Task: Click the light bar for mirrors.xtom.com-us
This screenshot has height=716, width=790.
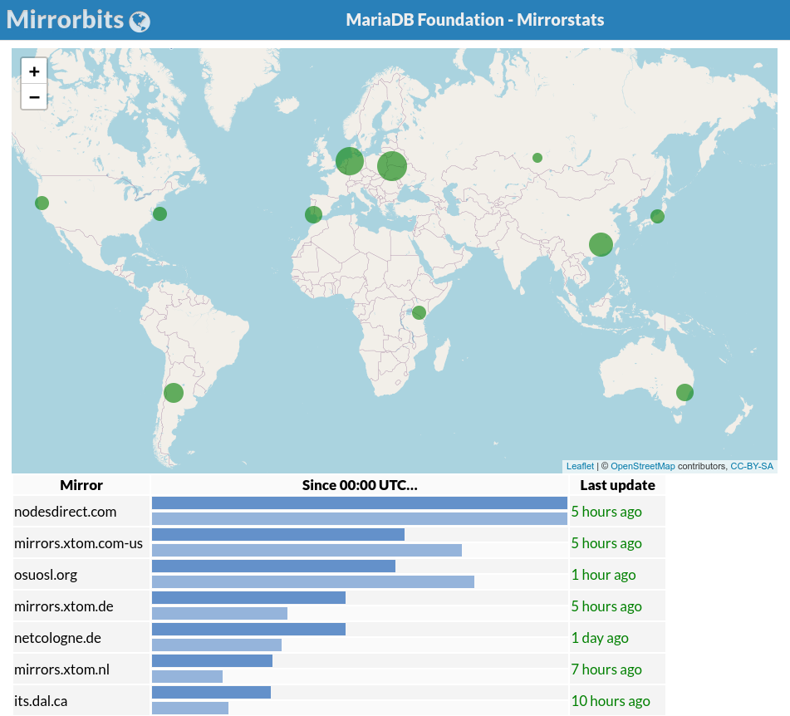Action: tap(307, 550)
